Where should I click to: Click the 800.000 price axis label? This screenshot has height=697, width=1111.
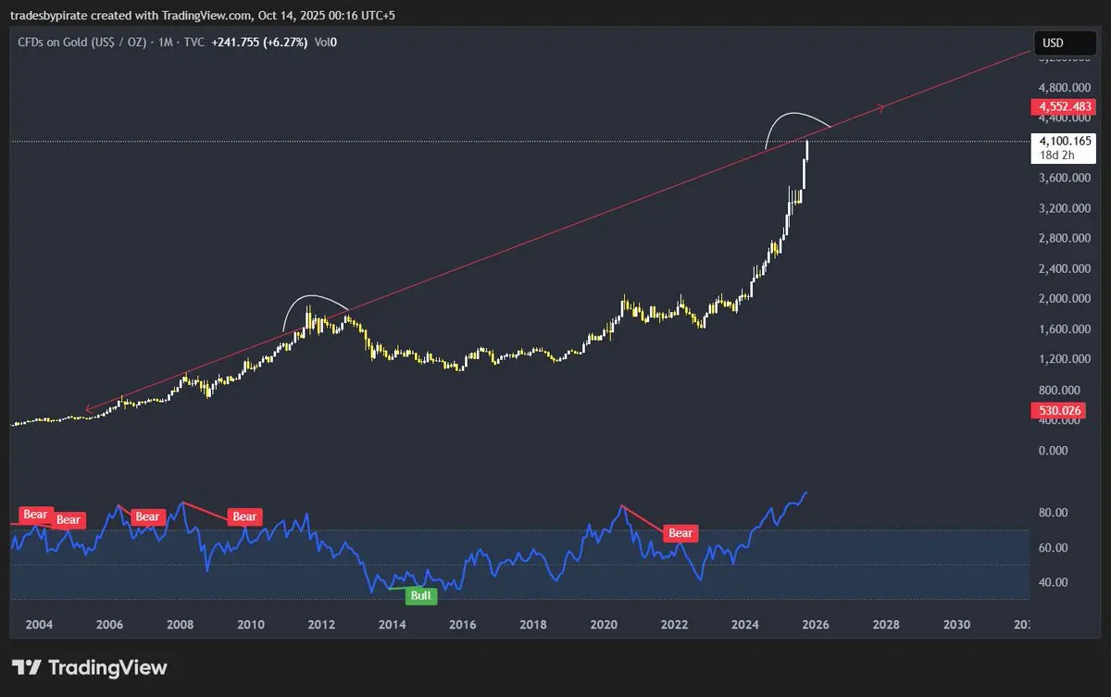click(x=1060, y=390)
